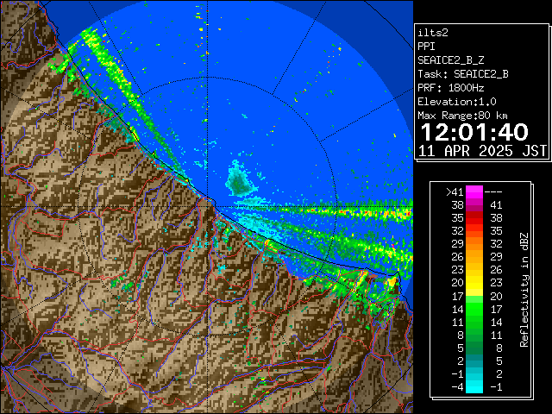Click the '11 APR 2025 JST' date
The image size is (552, 414).
482,151
